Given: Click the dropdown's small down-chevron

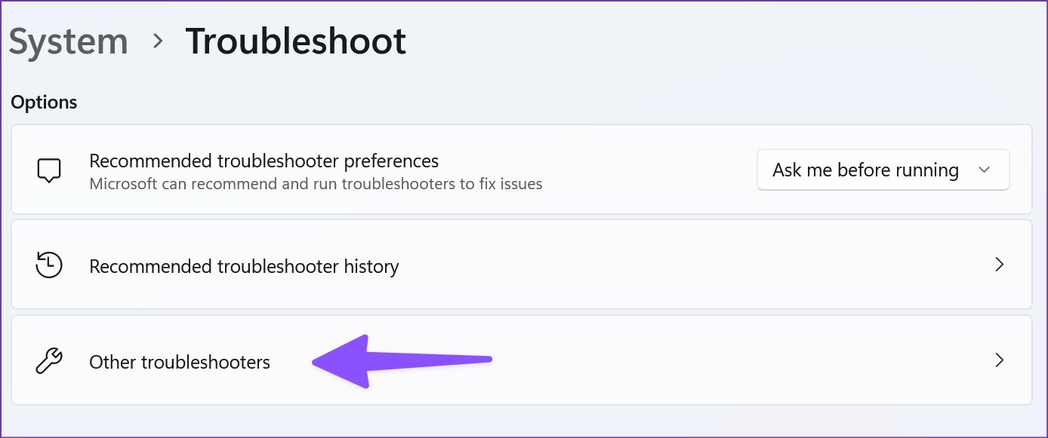Looking at the screenshot, I should click(x=984, y=170).
